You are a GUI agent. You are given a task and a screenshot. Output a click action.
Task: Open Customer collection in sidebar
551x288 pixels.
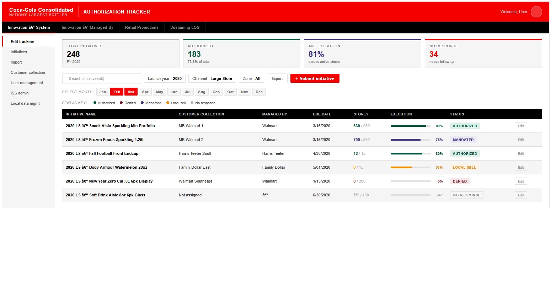(x=28, y=72)
